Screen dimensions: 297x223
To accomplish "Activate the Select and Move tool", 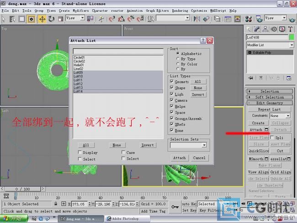I will pos(42,19).
